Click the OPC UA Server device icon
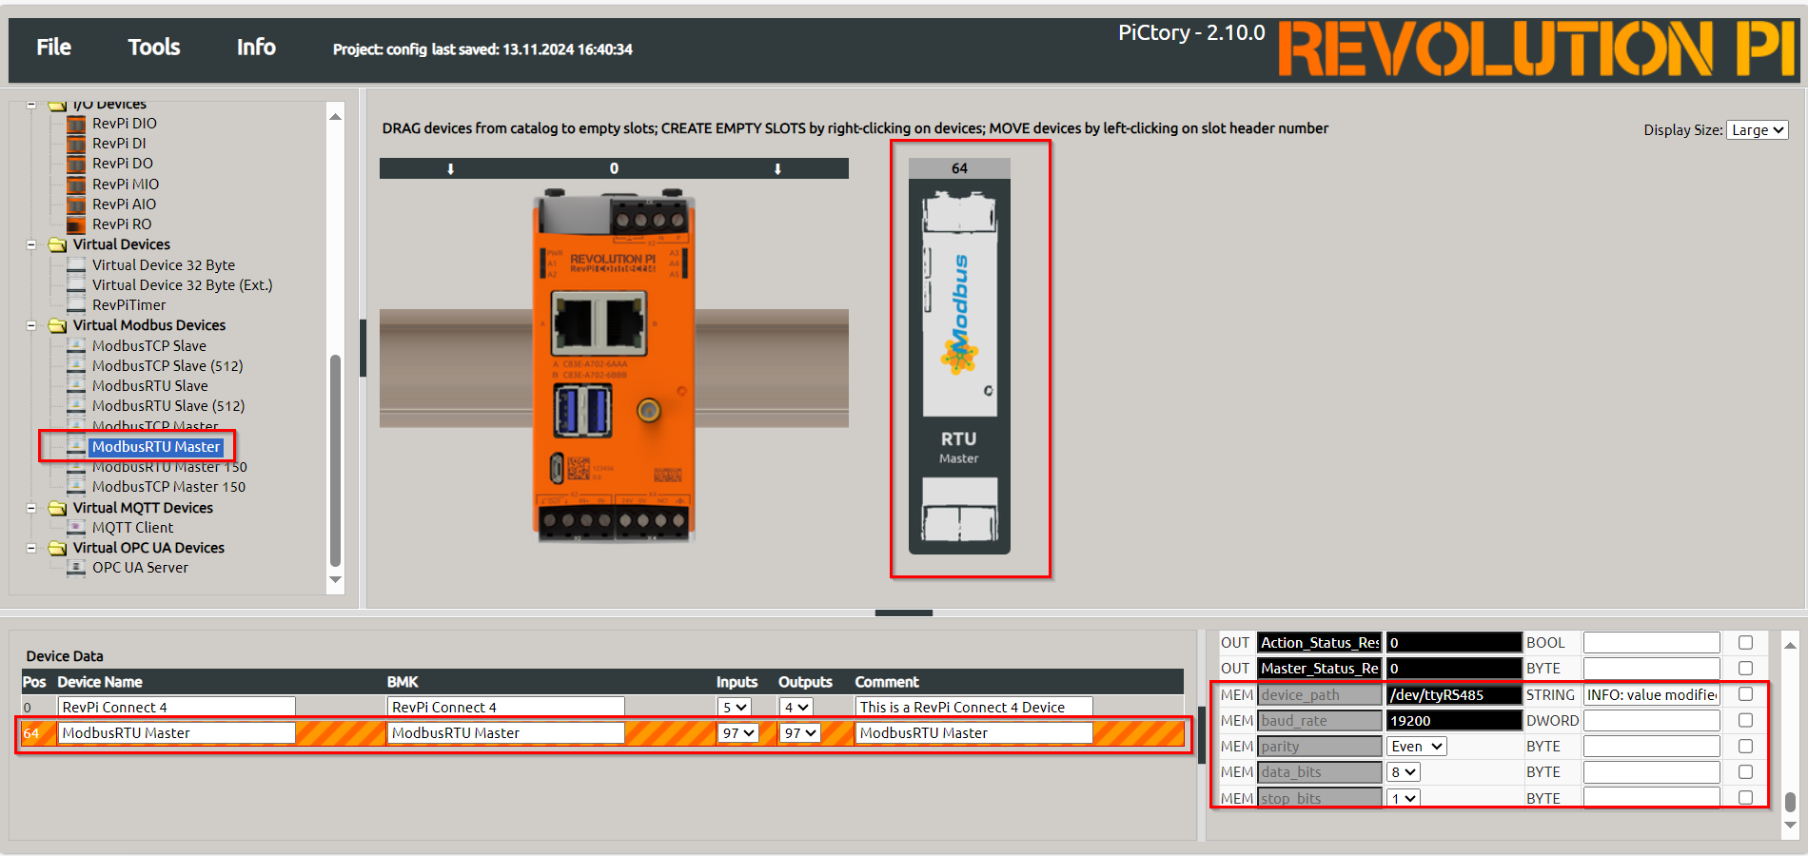The image size is (1808, 856). click(76, 567)
